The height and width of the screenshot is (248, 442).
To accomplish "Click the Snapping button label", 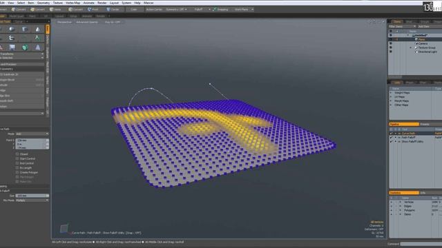I will (x=222, y=9).
